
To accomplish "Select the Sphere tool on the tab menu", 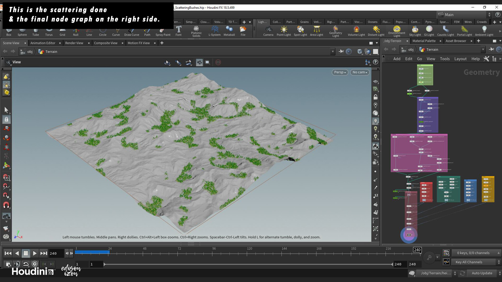I will click(x=22, y=31).
